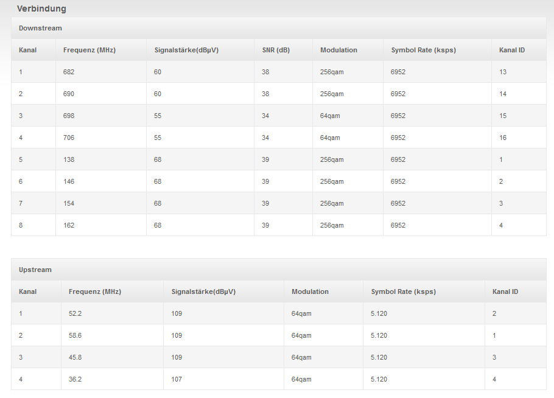Click Downstream "Symbol Rate (ksps)" column header
This screenshot has height=398, width=554.
[423, 50]
